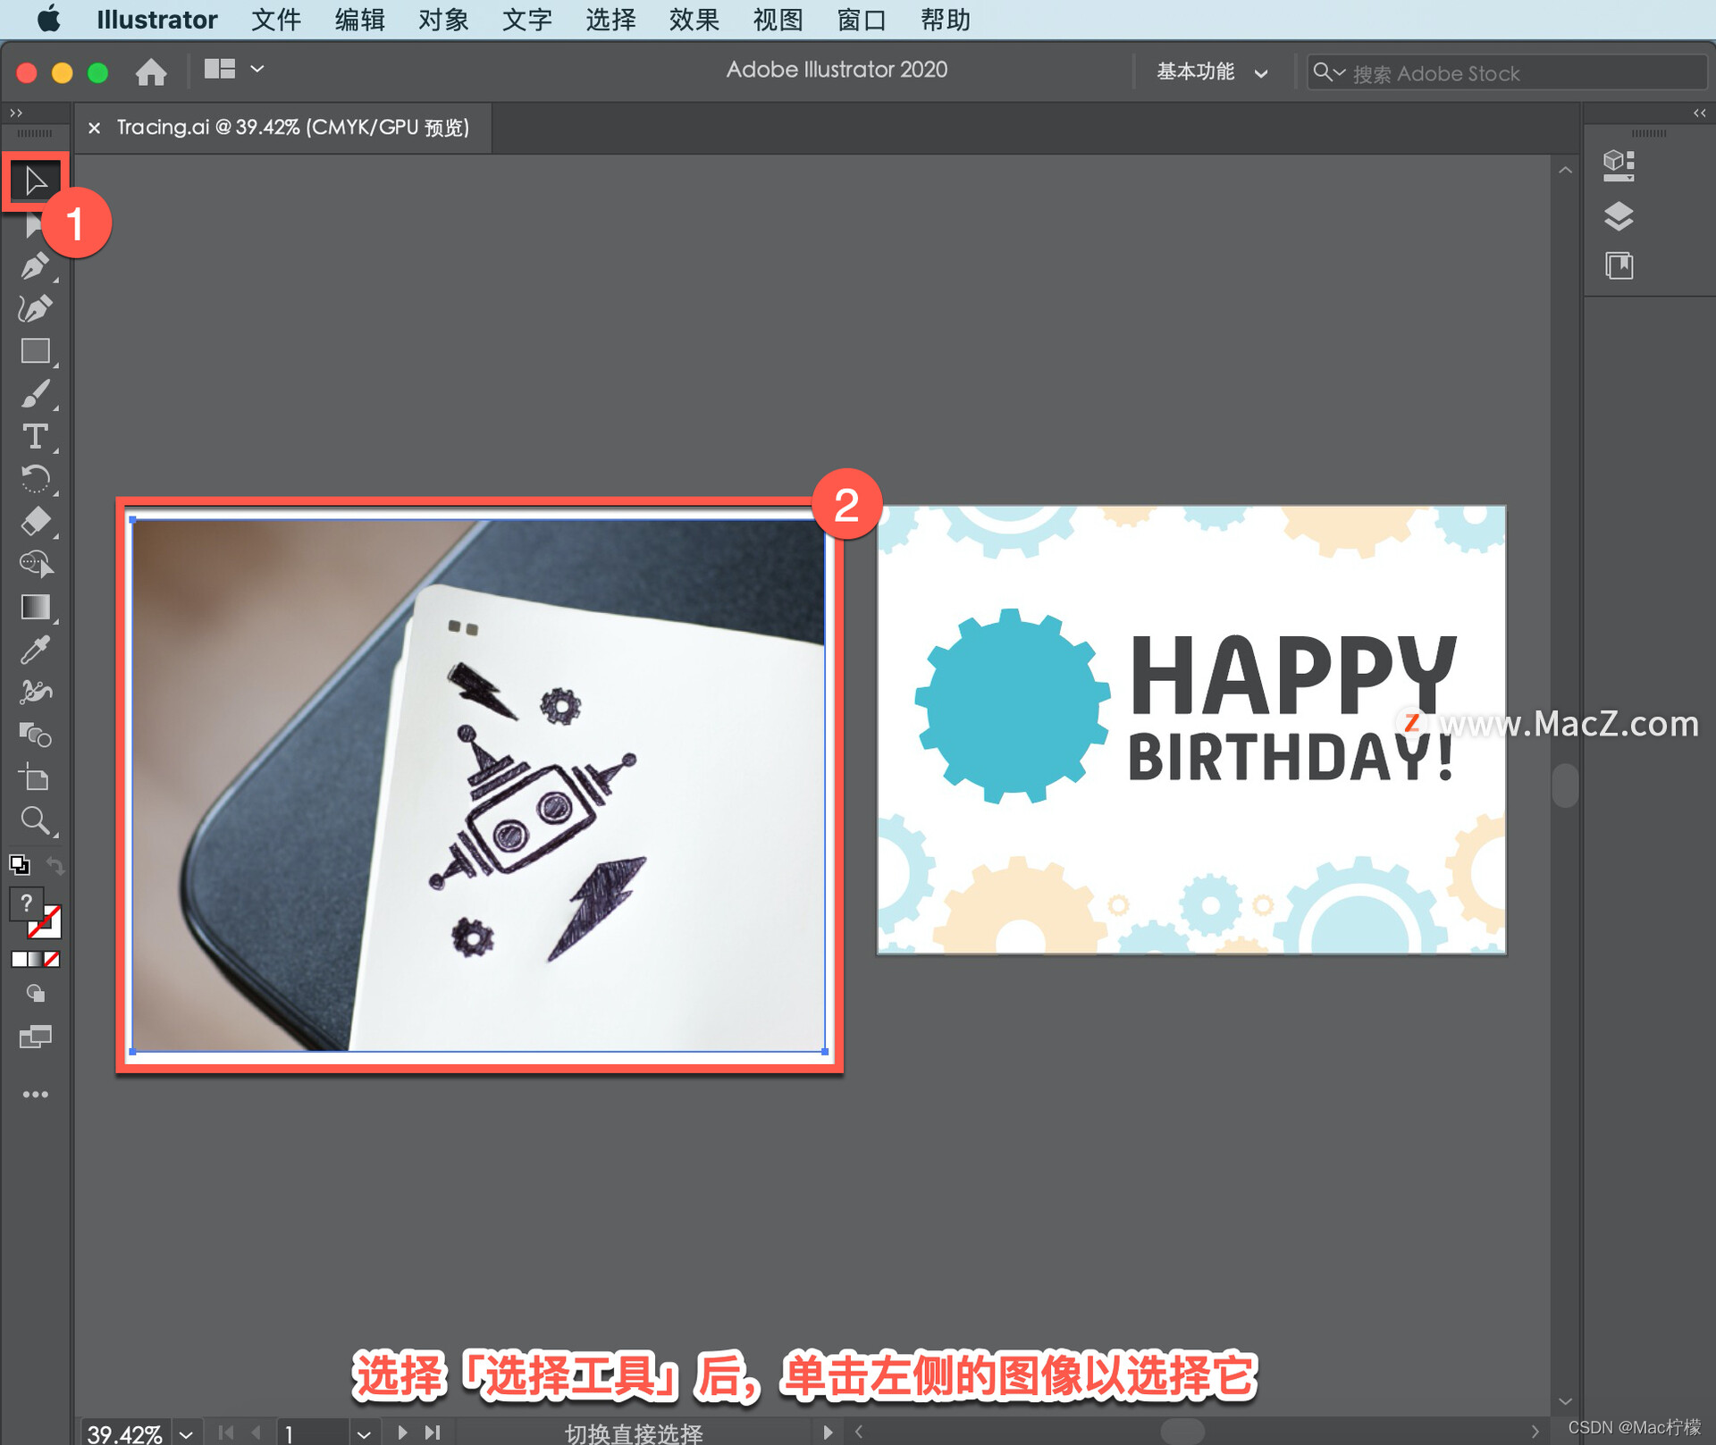Select the Warp/Width tool
The width and height of the screenshot is (1716, 1445).
35,693
